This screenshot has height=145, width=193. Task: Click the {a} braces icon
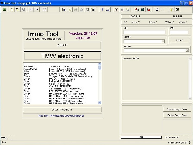point(116,10)
